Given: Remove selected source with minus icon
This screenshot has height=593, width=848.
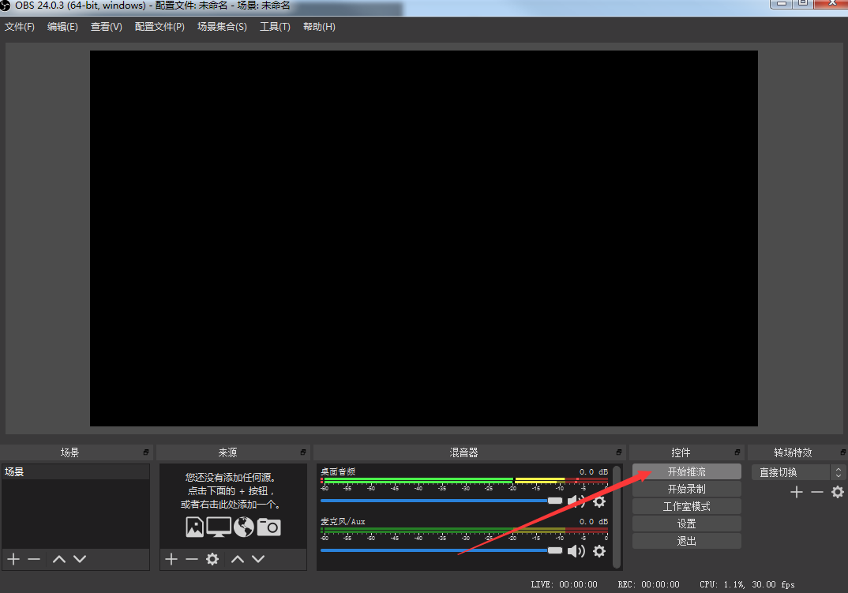Looking at the screenshot, I should 191,559.
